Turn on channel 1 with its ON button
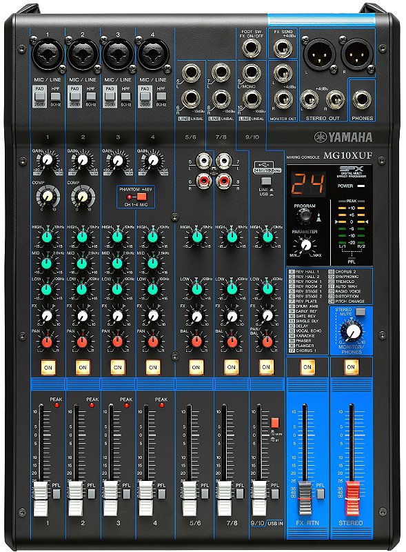Viewport: 406px width, 552px height. click(x=48, y=367)
